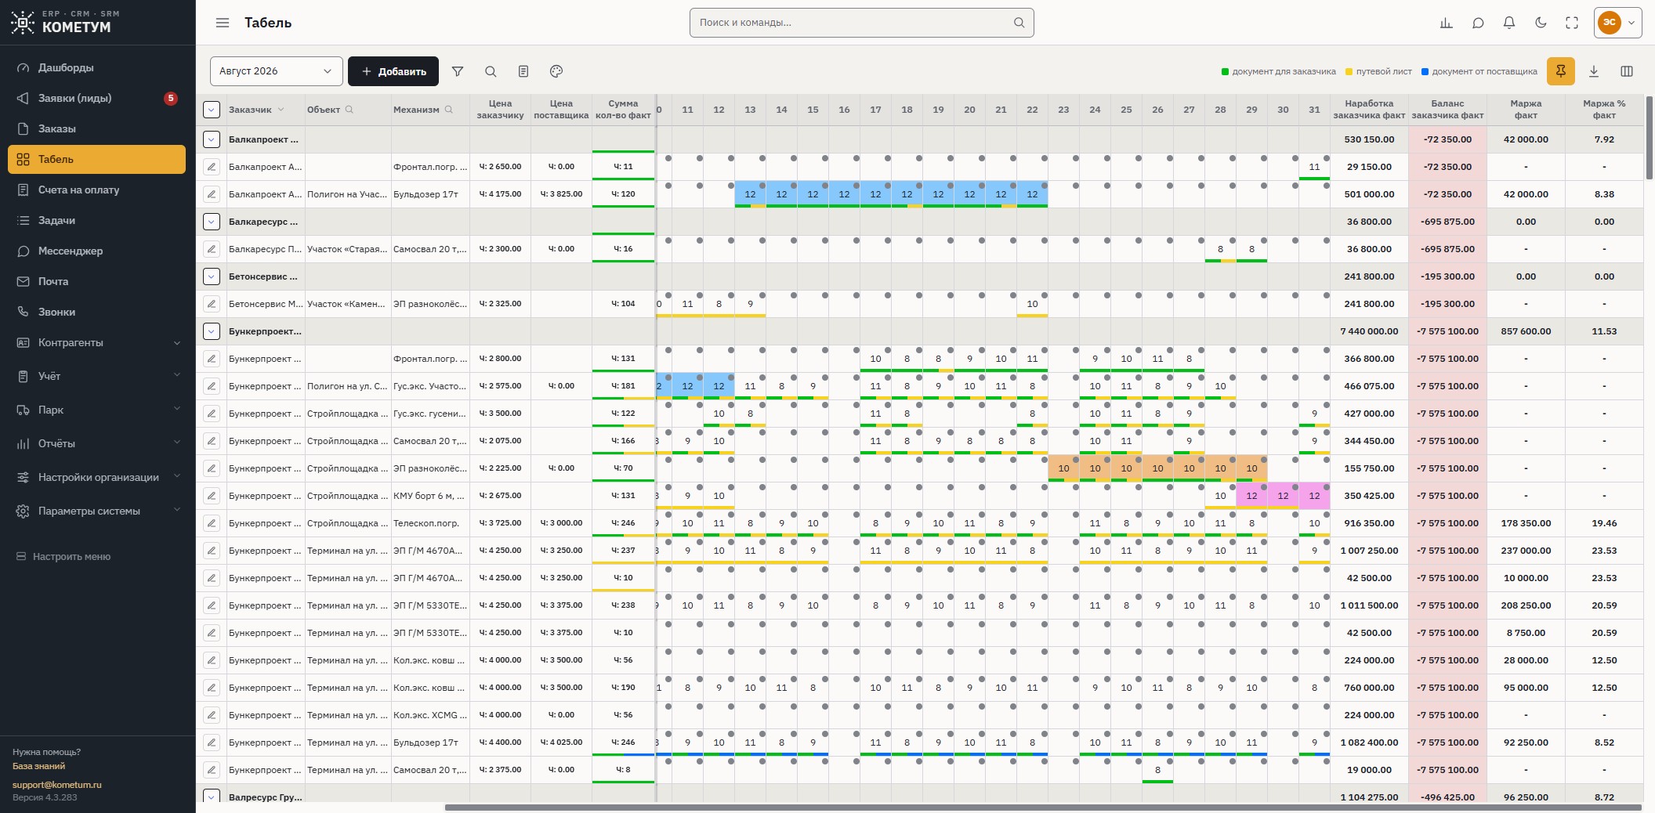This screenshot has height=813, width=1655.
Task: Collapse the Балкапроект group
Action: click(212, 139)
